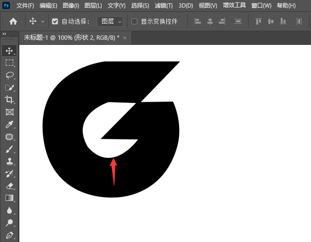Select the Pen tool
The height and width of the screenshot is (242, 311).
(9, 235)
